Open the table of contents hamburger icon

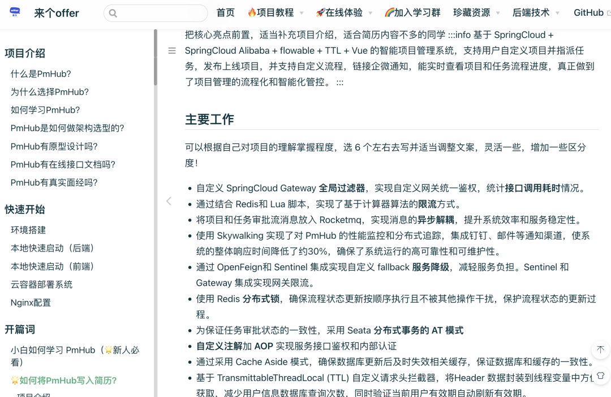point(172,51)
